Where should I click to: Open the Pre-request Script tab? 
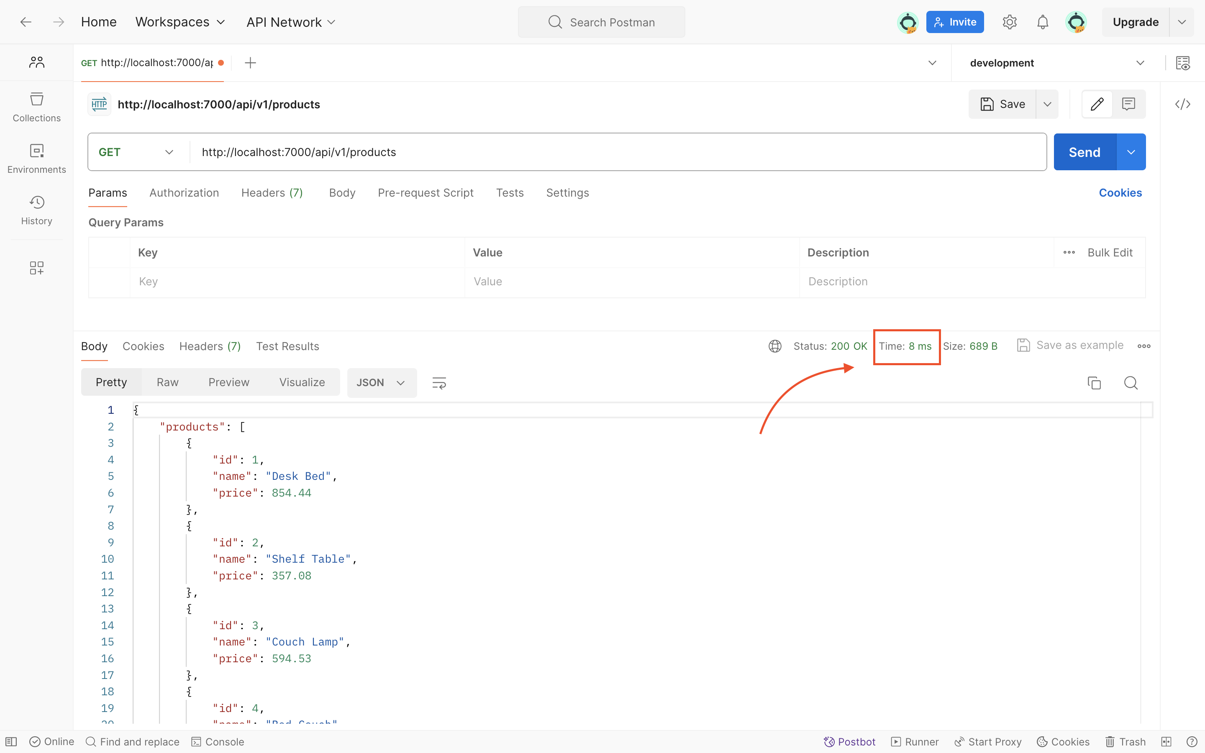426,193
